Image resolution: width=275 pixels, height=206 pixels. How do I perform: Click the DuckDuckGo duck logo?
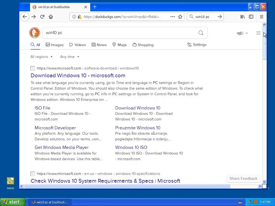coord(35,33)
